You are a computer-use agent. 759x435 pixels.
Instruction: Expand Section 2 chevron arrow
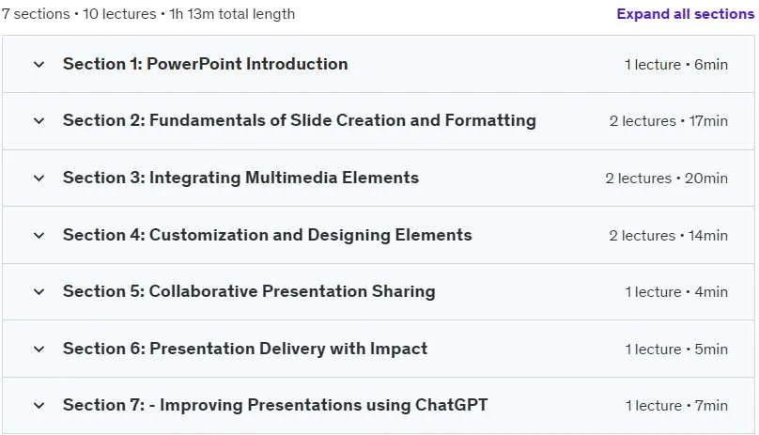tap(39, 121)
